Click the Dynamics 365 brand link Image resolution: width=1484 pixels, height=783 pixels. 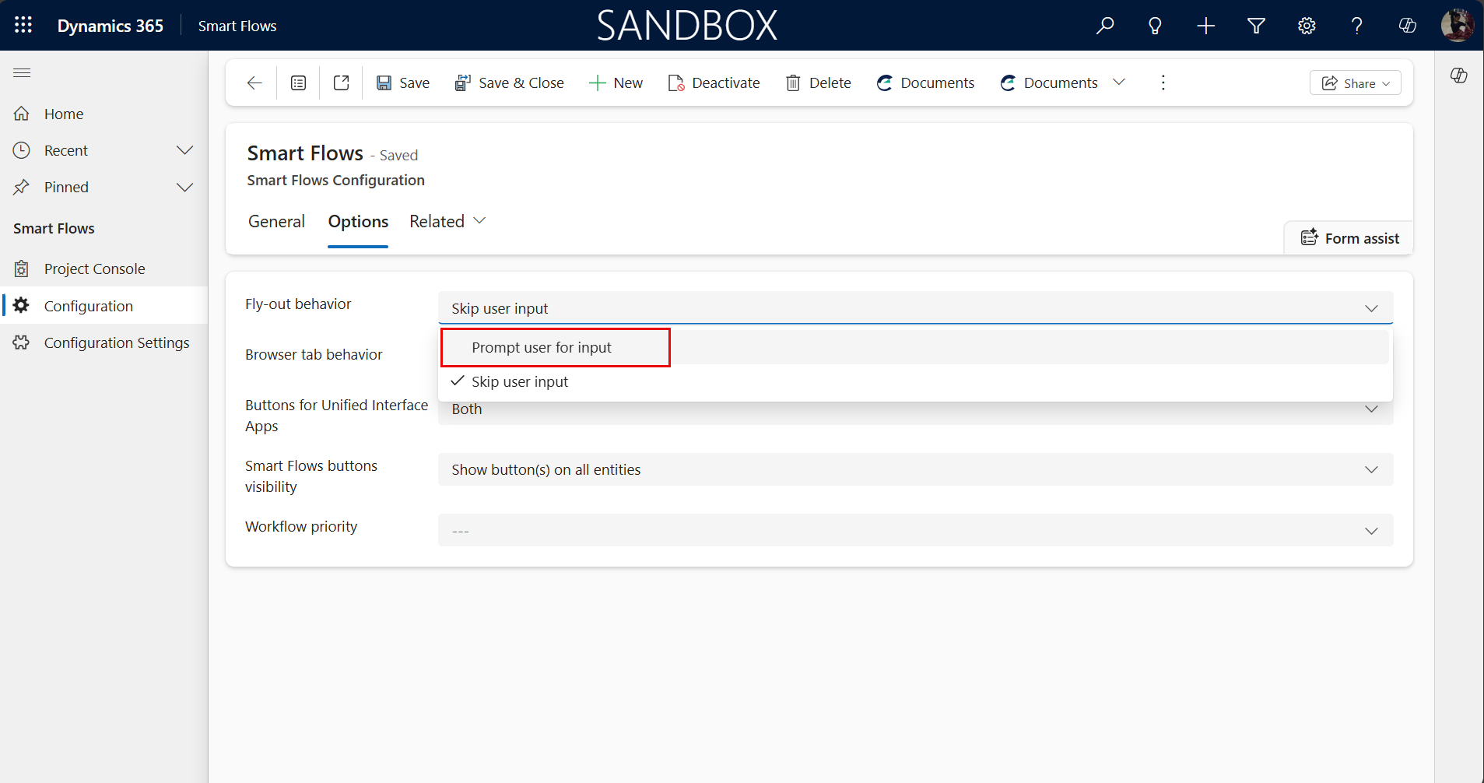[111, 26]
